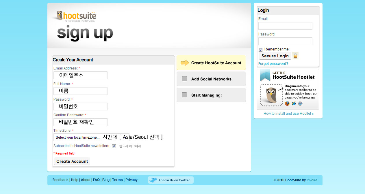The height and width of the screenshot is (194, 365).
Task: Click the "* Required field" note
Action: click(64, 153)
